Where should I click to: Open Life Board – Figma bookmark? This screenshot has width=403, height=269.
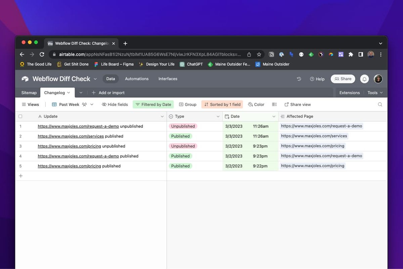point(114,64)
